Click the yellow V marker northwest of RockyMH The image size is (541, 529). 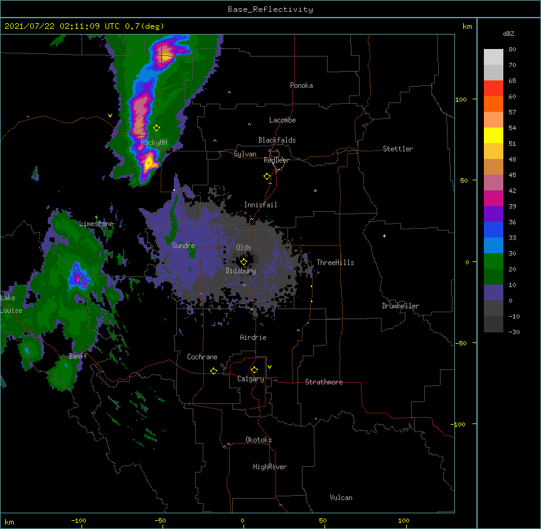pyautogui.click(x=110, y=116)
